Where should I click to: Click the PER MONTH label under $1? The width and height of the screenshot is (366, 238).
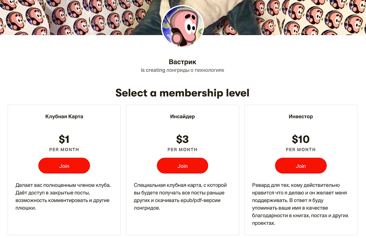click(64, 149)
